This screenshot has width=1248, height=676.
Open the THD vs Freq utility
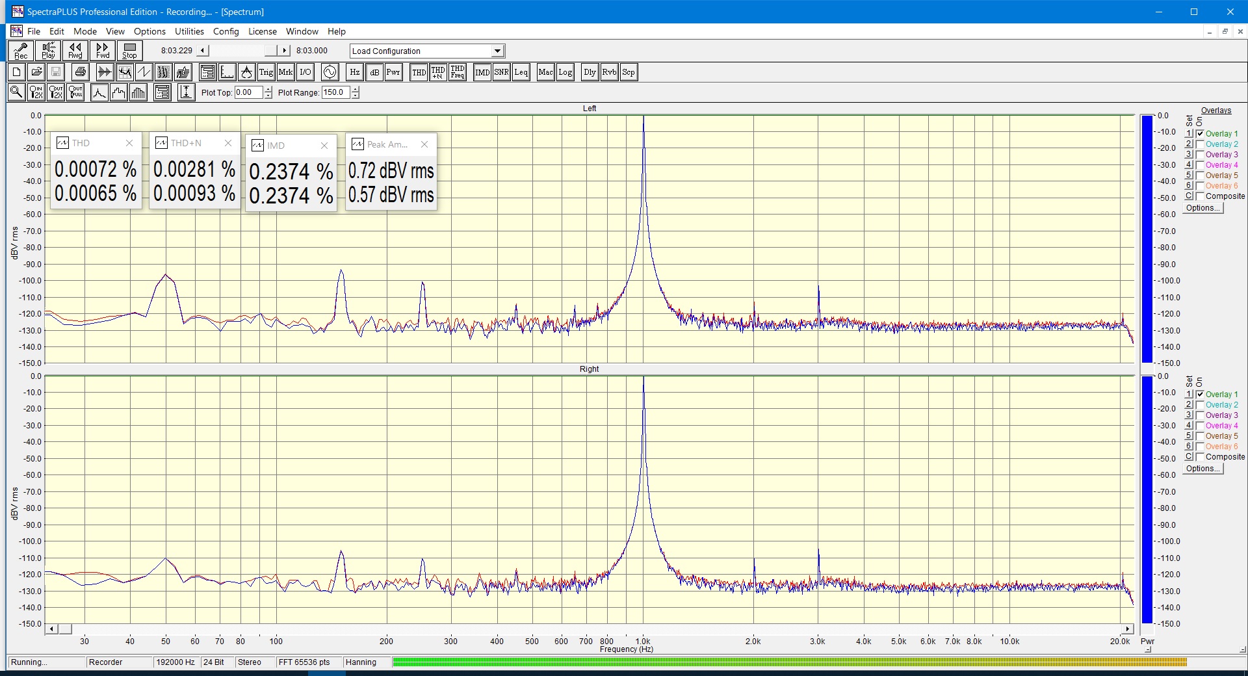point(458,72)
